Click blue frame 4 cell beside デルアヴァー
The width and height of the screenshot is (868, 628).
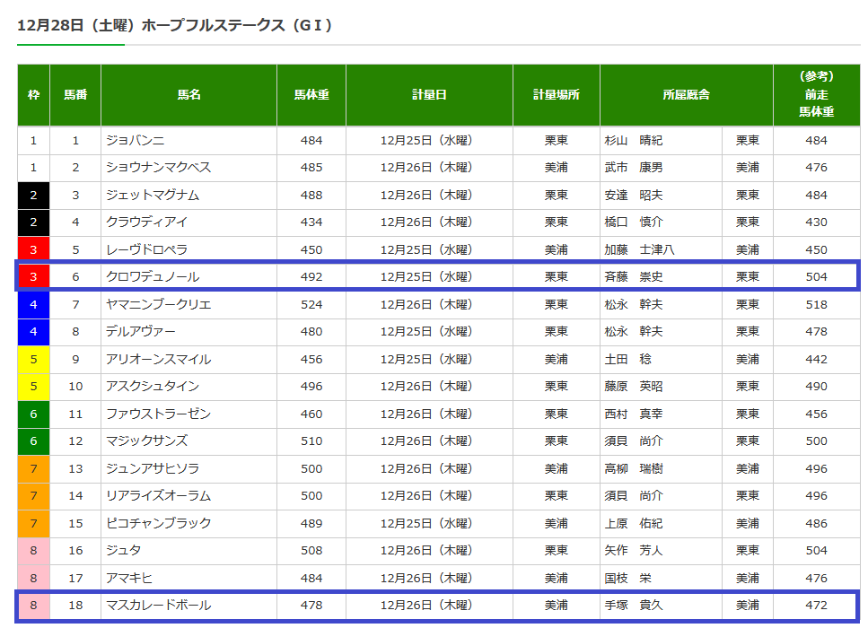(34, 332)
